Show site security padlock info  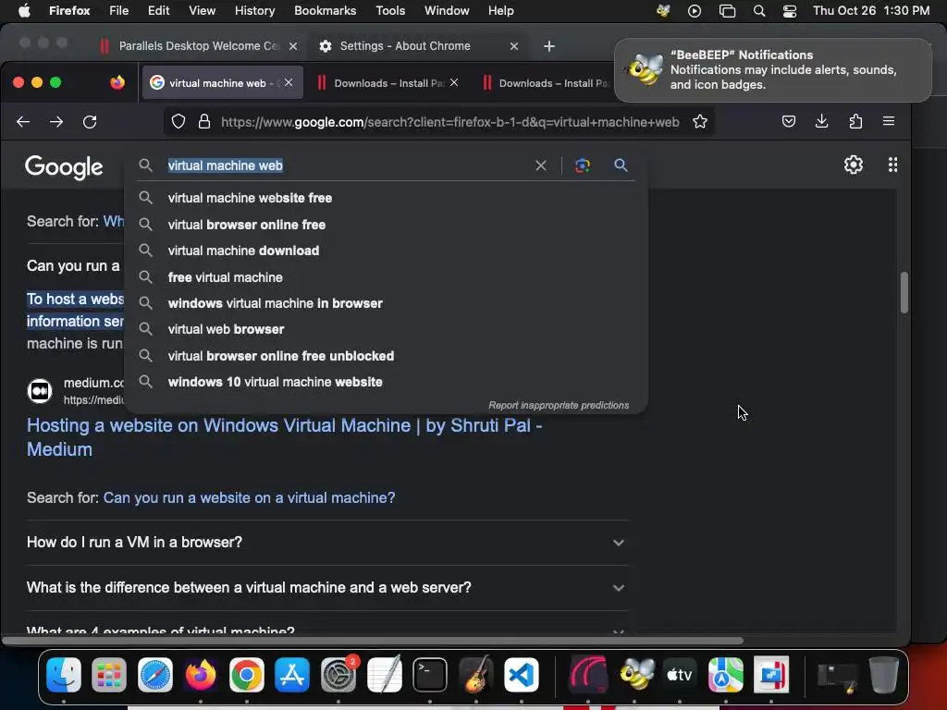click(x=204, y=122)
